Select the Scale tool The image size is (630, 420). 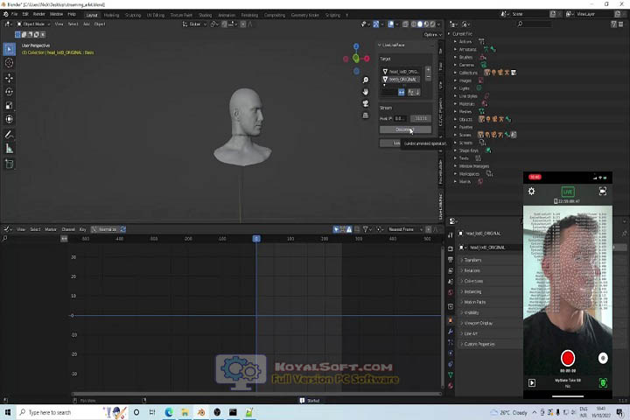pyautogui.click(x=10, y=105)
